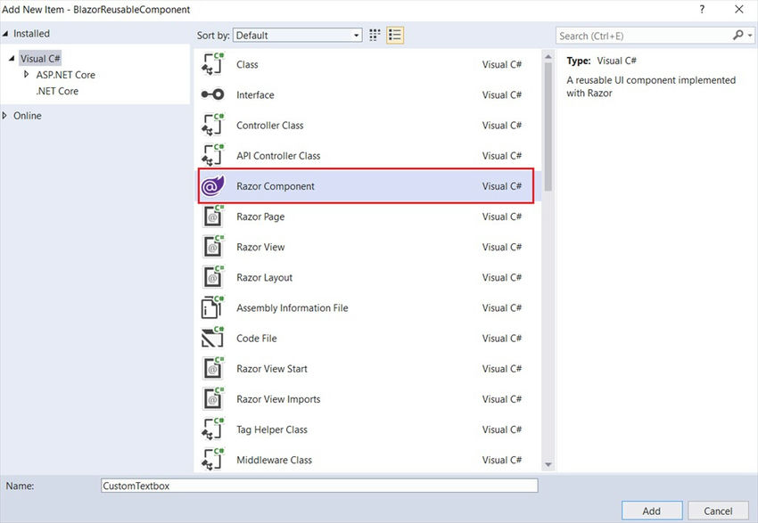Image resolution: width=758 pixels, height=523 pixels.
Task: Click the scrollbar up arrow
Action: (548, 57)
